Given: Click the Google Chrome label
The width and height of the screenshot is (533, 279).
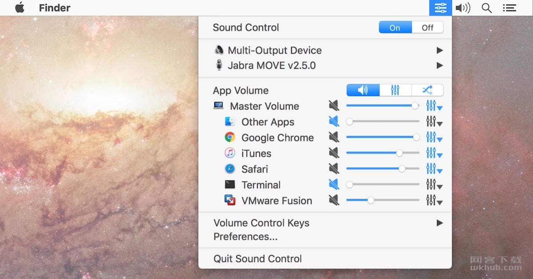Looking at the screenshot, I should (278, 138).
